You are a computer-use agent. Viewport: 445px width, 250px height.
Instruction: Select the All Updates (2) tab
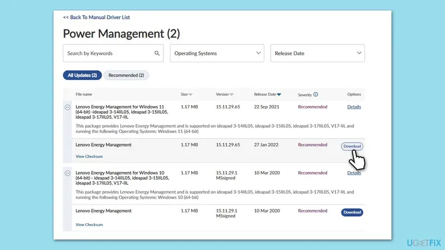coord(82,75)
